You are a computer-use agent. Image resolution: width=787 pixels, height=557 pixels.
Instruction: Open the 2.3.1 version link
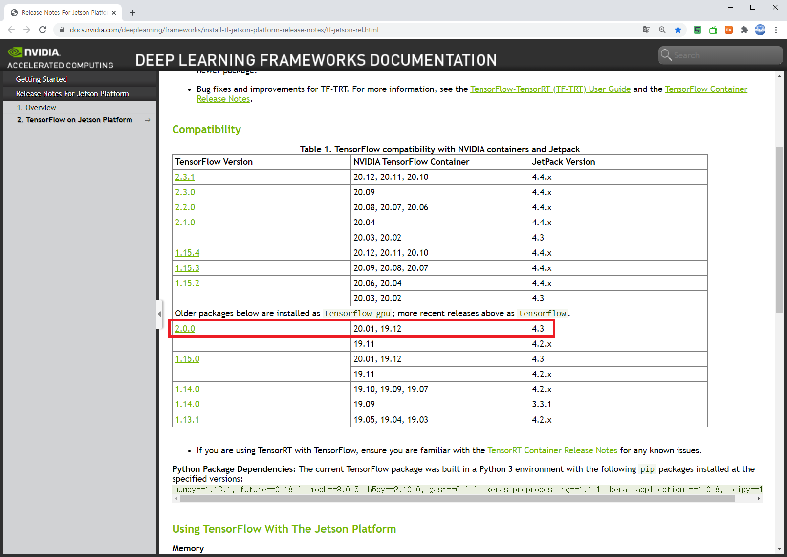[185, 177]
